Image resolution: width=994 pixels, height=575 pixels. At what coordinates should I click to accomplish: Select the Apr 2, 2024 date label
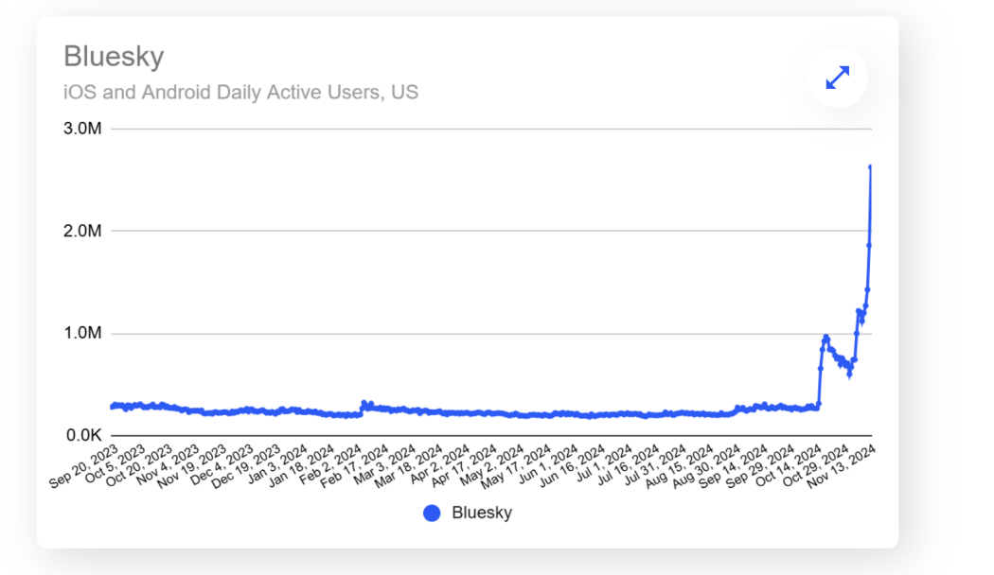coord(438,464)
